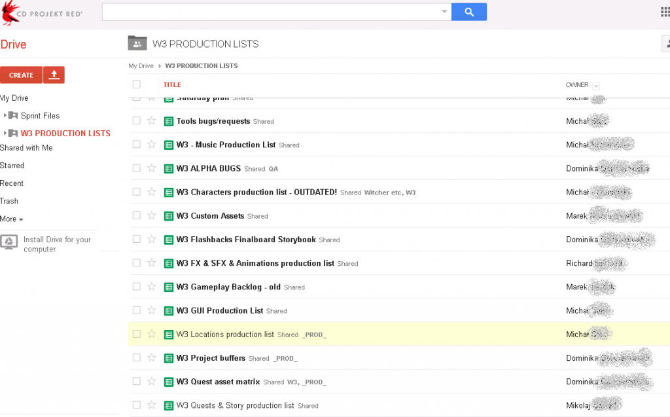Open W3 Quests & Story production list

point(235,405)
